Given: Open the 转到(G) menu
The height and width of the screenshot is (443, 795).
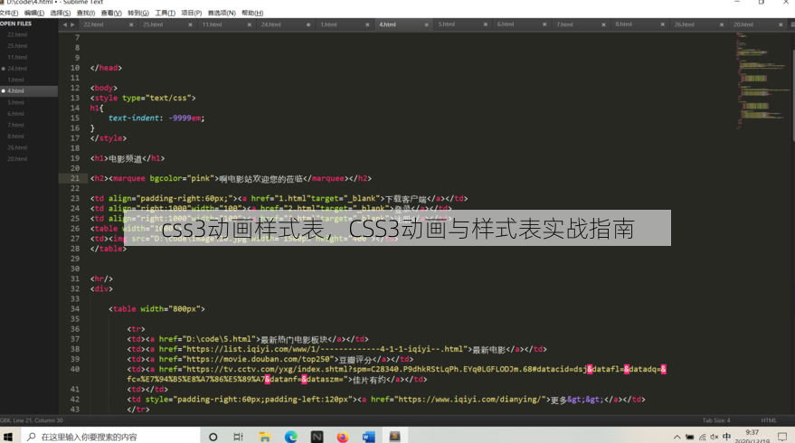Looking at the screenshot, I should point(138,13).
